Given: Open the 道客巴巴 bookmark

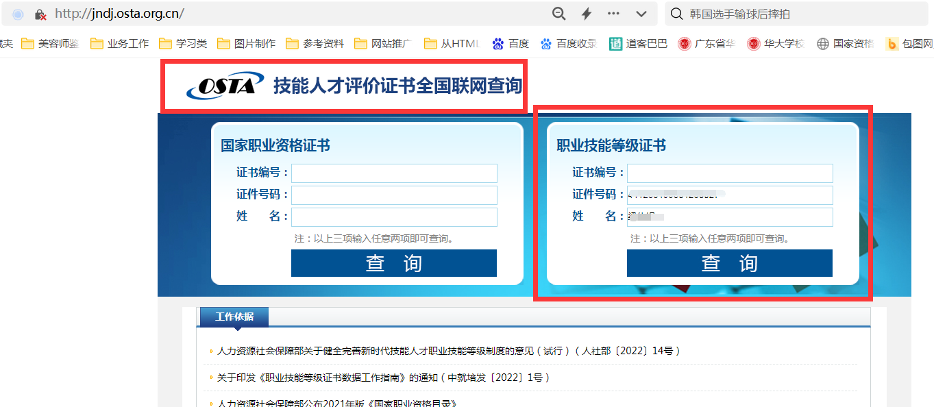Looking at the screenshot, I should (x=638, y=44).
